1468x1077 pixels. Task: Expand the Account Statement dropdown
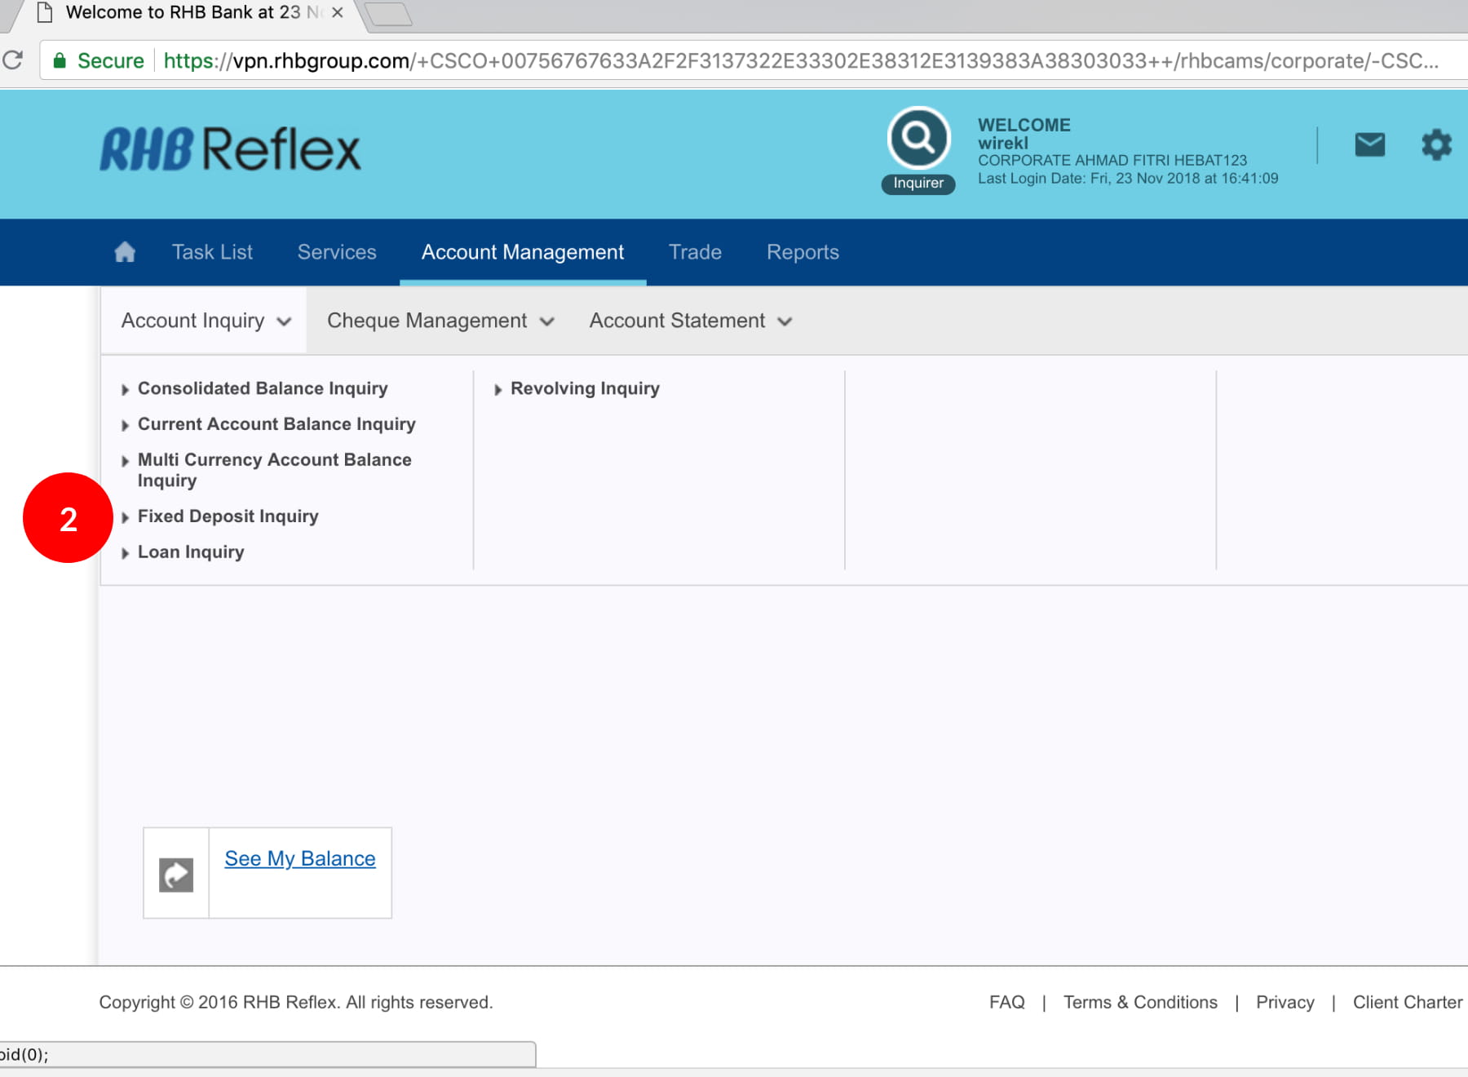coord(690,321)
